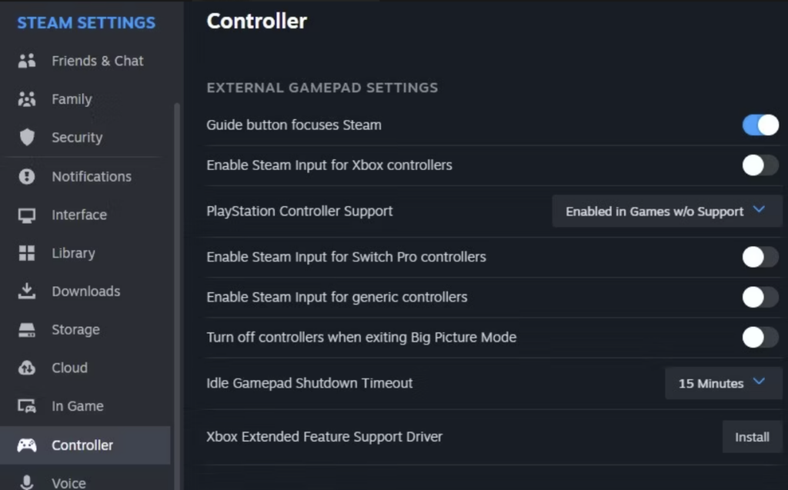The height and width of the screenshot is (490, 788).
Task: Open the Cloud sync icon
Action: (x=27, y=368)
